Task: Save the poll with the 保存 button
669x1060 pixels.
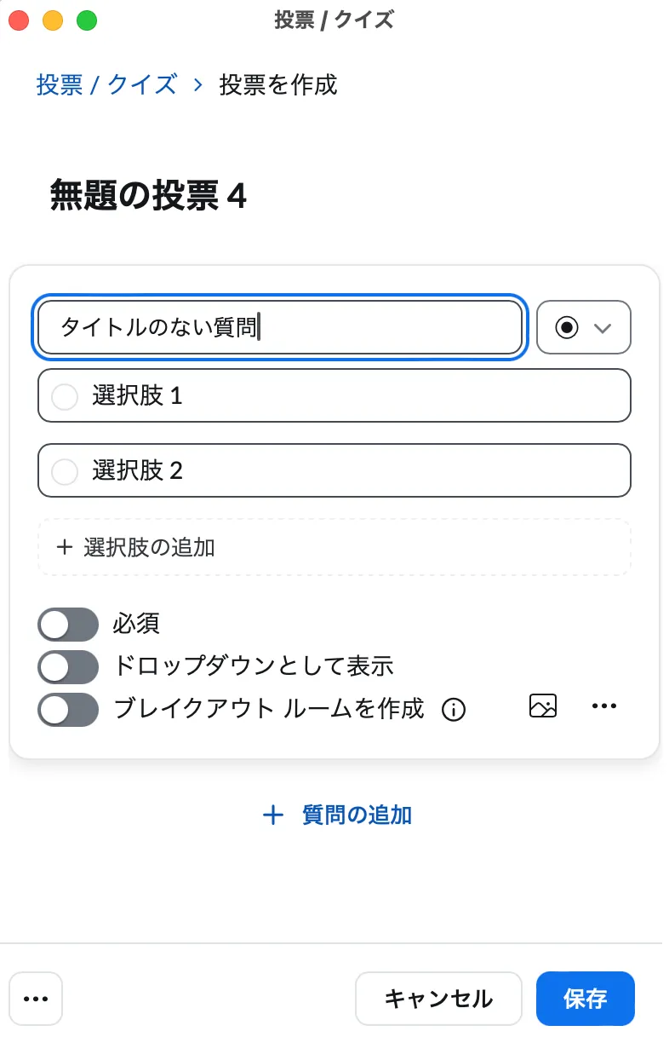Action: tap(585, 999)
